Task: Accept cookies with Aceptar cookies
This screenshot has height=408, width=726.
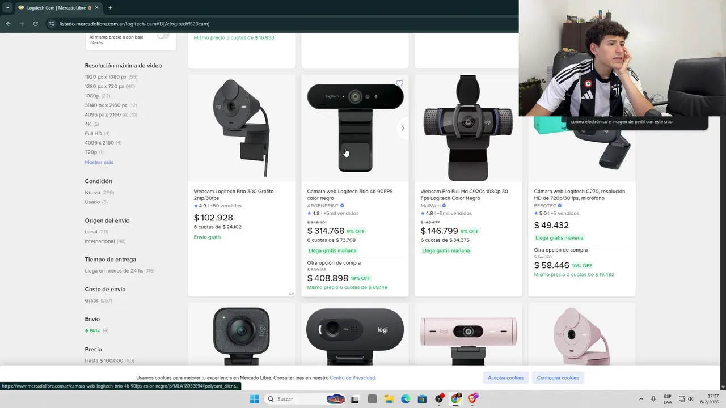Action: (506, 377)
